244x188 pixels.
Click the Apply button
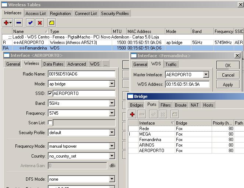click(x=228, y=85)
